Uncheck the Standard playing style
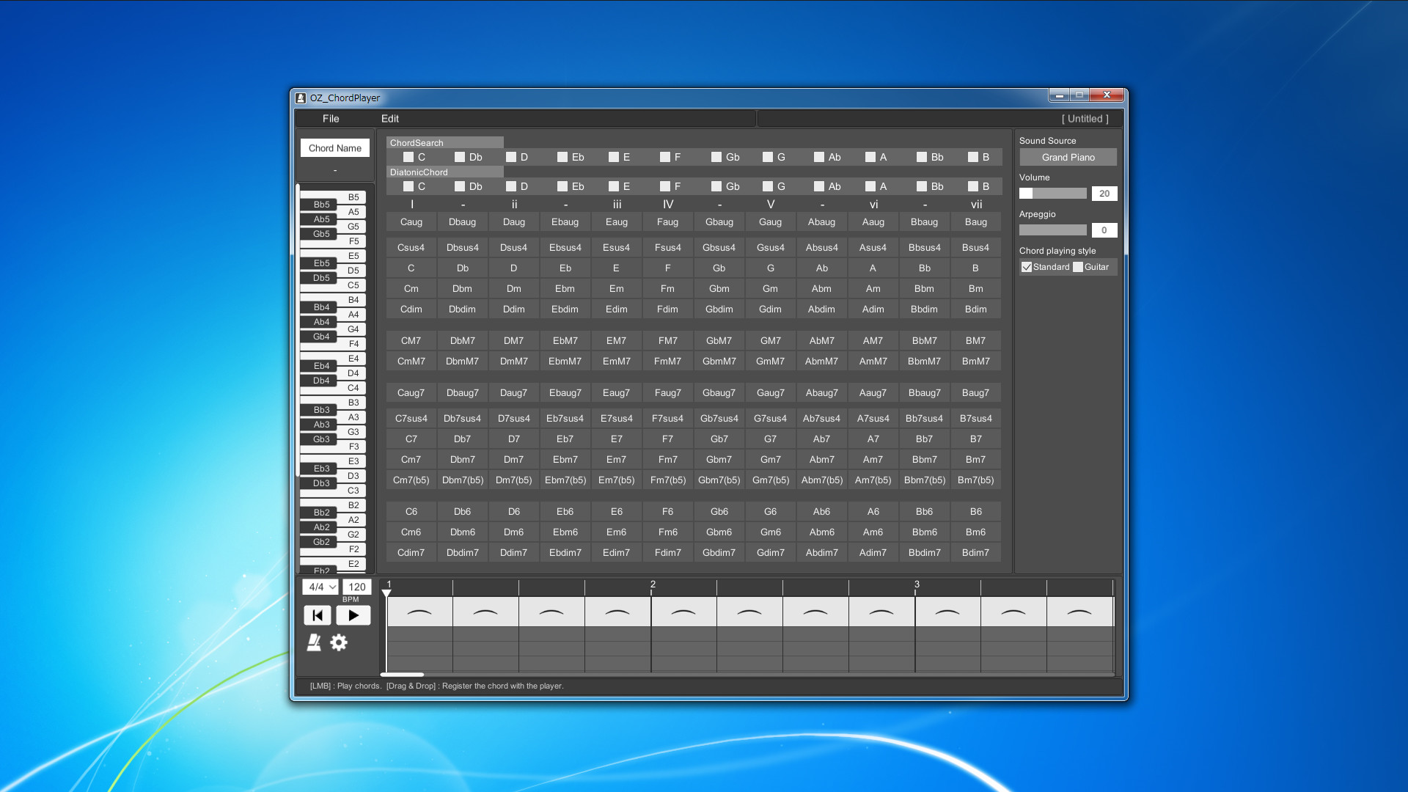 (1027, 267)
